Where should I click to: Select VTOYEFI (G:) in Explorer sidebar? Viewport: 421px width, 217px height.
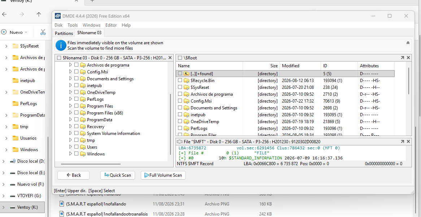tap(29, 196)
